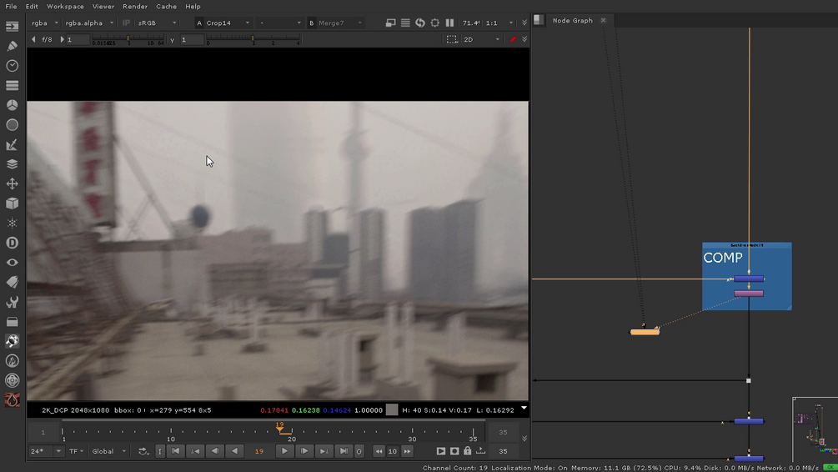Open the Views nodes eye icon
This screenshot has width=838, height=472.
click(12, 263)
